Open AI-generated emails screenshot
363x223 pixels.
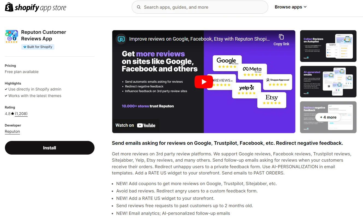(x=328, y=82)
